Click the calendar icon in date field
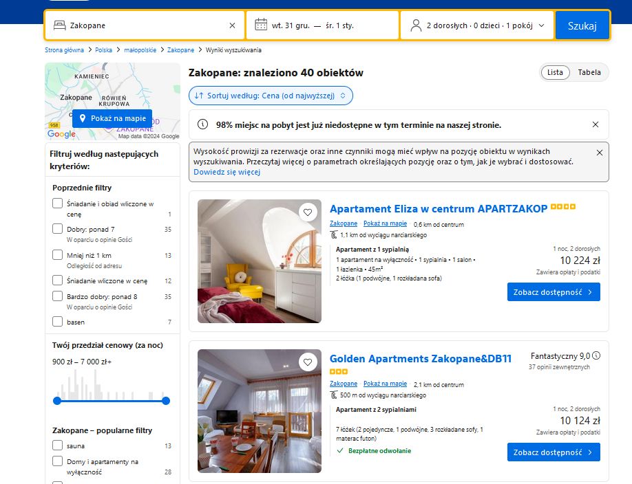This screenshot has width=632, height=484. pos(261,25)
